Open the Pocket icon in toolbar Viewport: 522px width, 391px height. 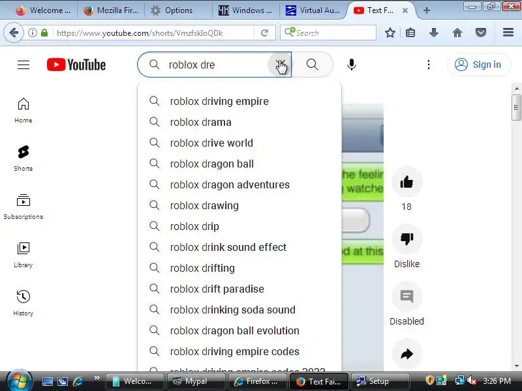481,33
